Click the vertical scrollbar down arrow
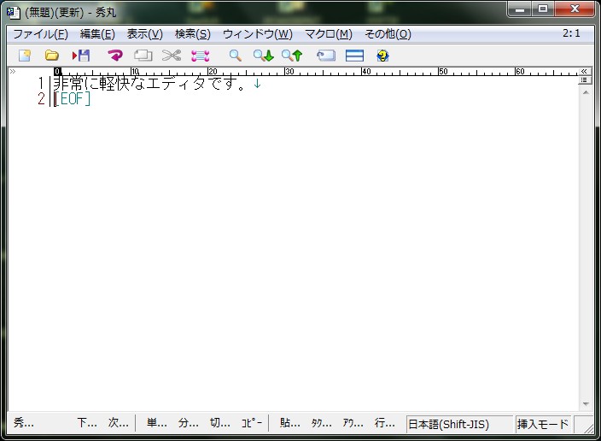Viewport: 601px width, 441px height. point(586,404)
